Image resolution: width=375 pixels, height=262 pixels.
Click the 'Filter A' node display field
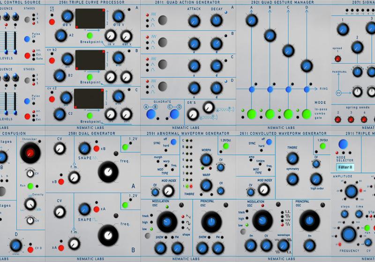345,167
